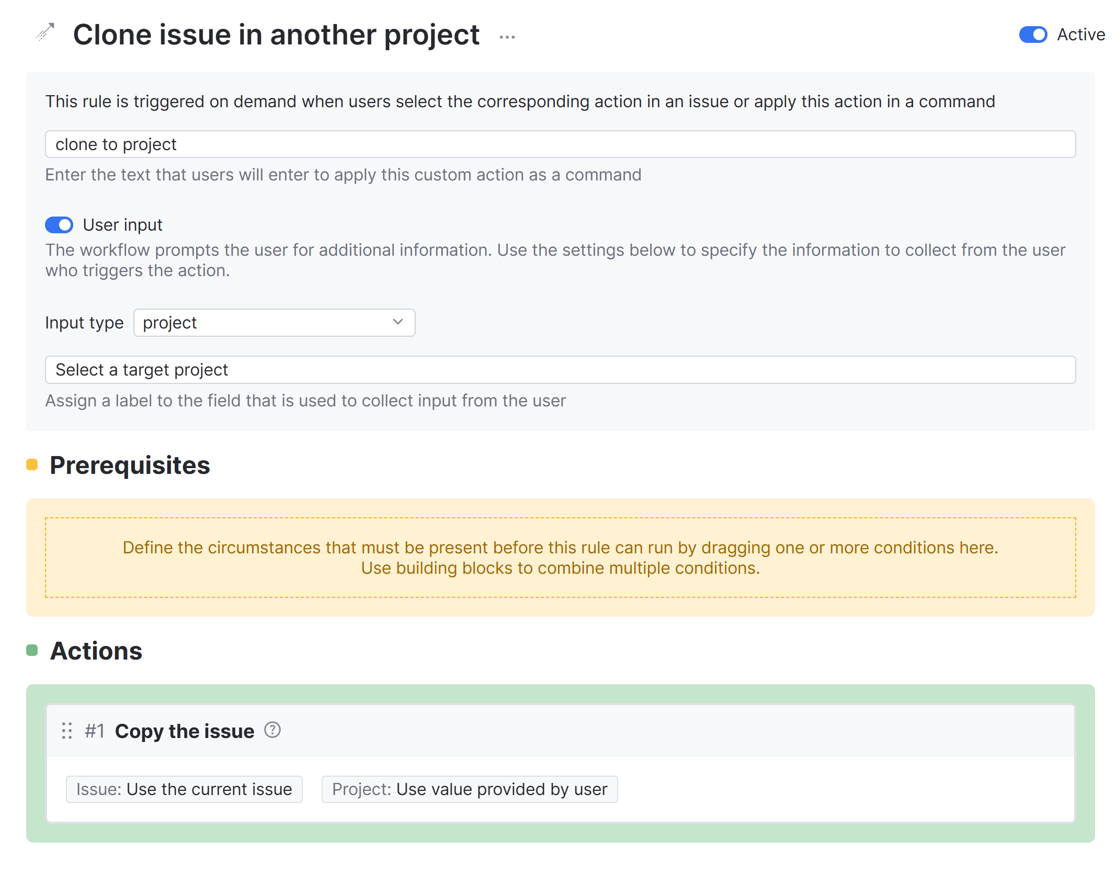This screenshot has height=874, width=1116.
Task: Click help icon next to Copy the issue
Action: (x=272, y=730)
